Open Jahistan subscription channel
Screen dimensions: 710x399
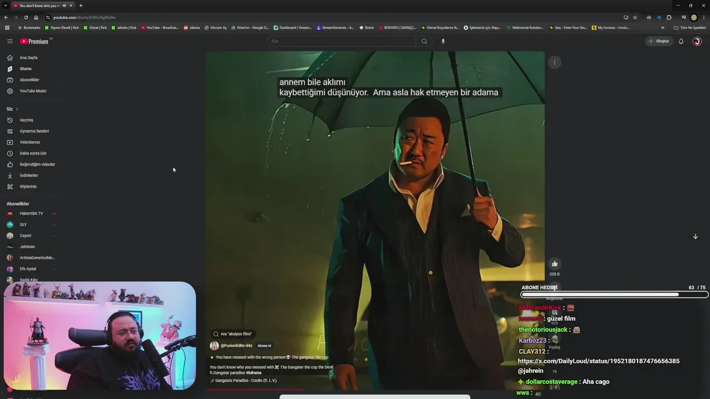pos(27,247)
